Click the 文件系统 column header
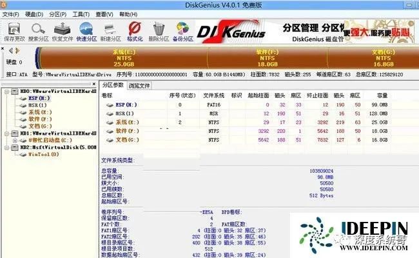The height and width of the screenshot is (258, 419). [x=213, y=95]
